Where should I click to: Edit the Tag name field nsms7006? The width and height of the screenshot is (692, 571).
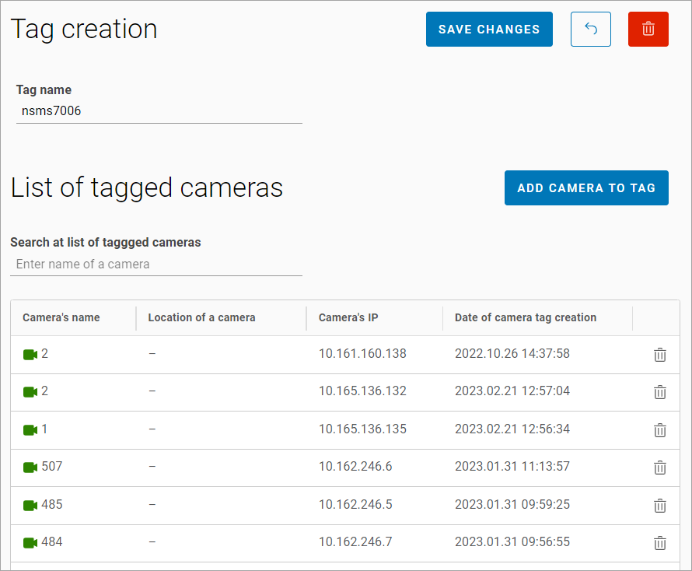(159, 111)
